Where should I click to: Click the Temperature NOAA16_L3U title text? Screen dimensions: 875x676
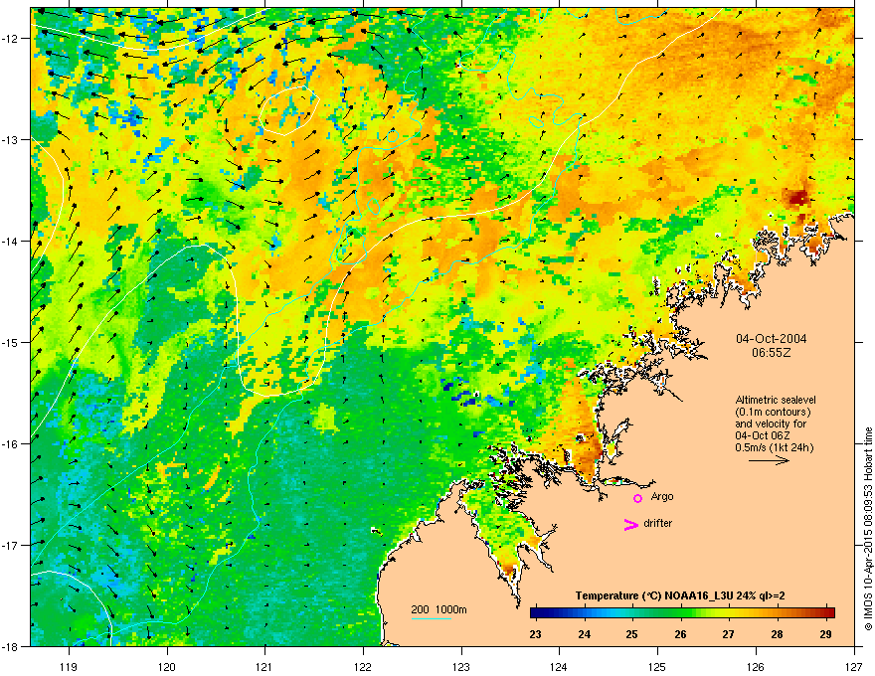680,595
